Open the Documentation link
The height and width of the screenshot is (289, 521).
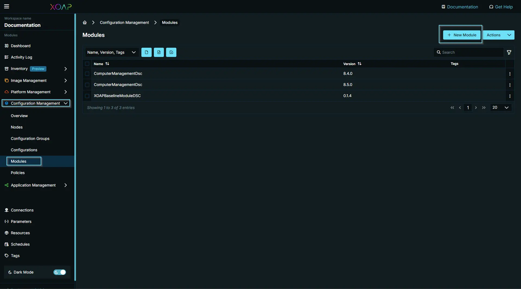(460, 7)
